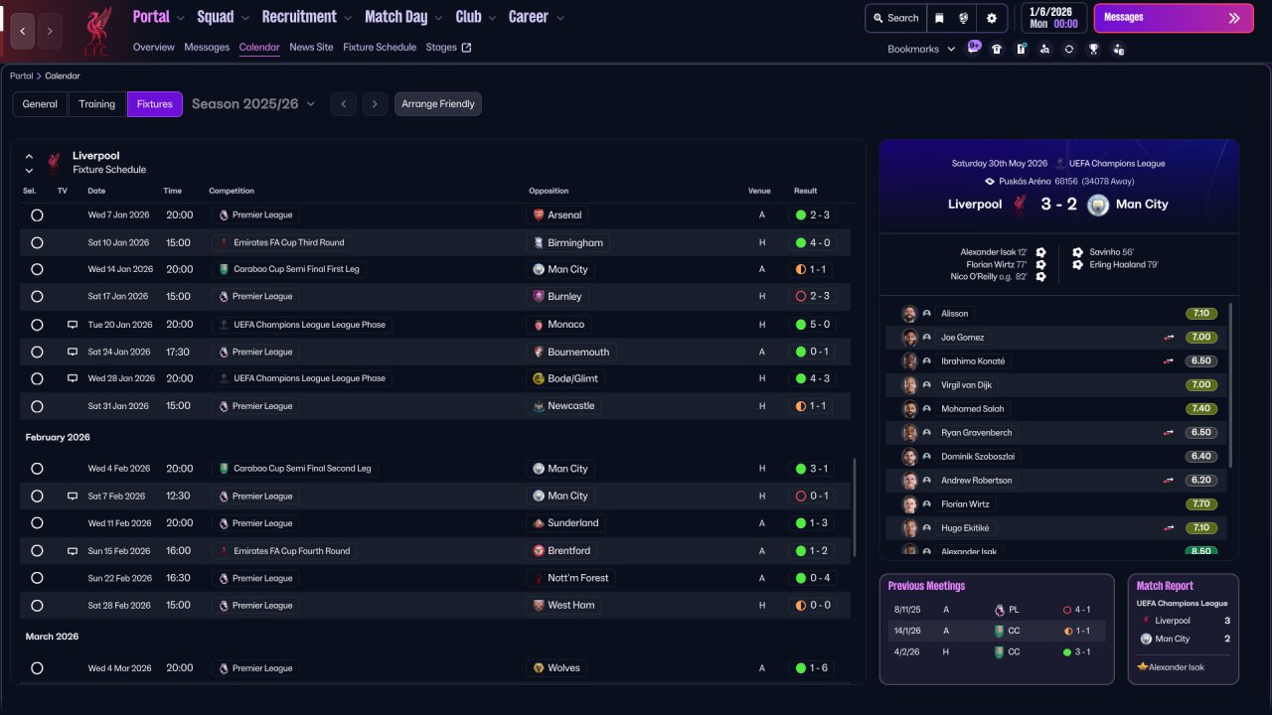Open the Season 2025/26 dropdown
This screenshot has height=715, width=1272.
pyautogui.click(x=253, y=104)
